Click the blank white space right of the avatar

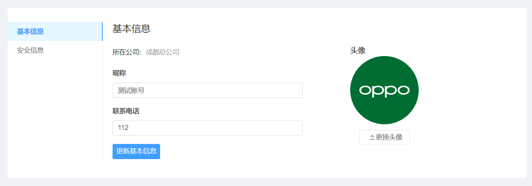[x=472, y=91]
